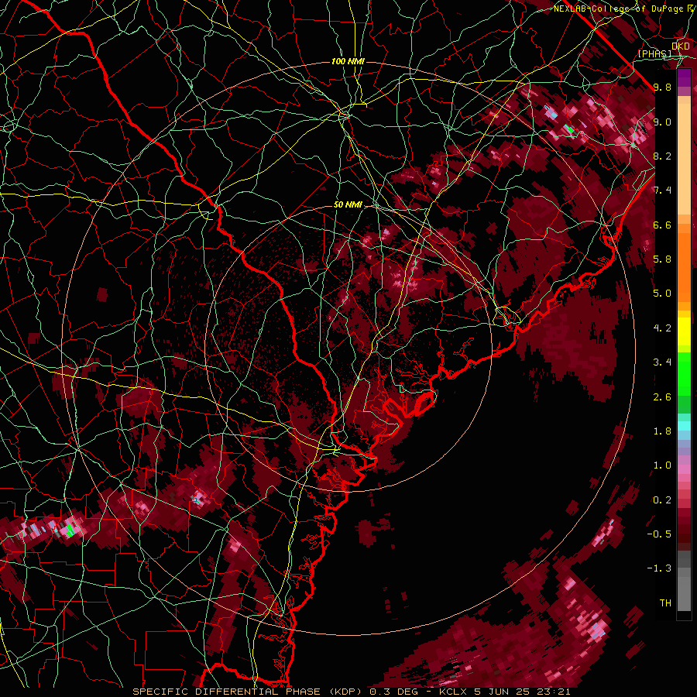Viewport: 697px width, 697px height.
Task: Click the TH threshold label
Action: [665, 603]
